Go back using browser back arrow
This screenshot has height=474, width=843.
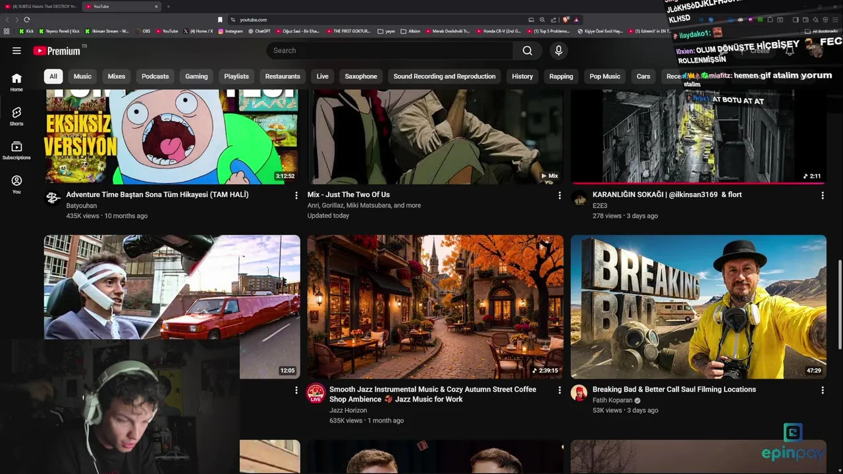click(8, 20)
